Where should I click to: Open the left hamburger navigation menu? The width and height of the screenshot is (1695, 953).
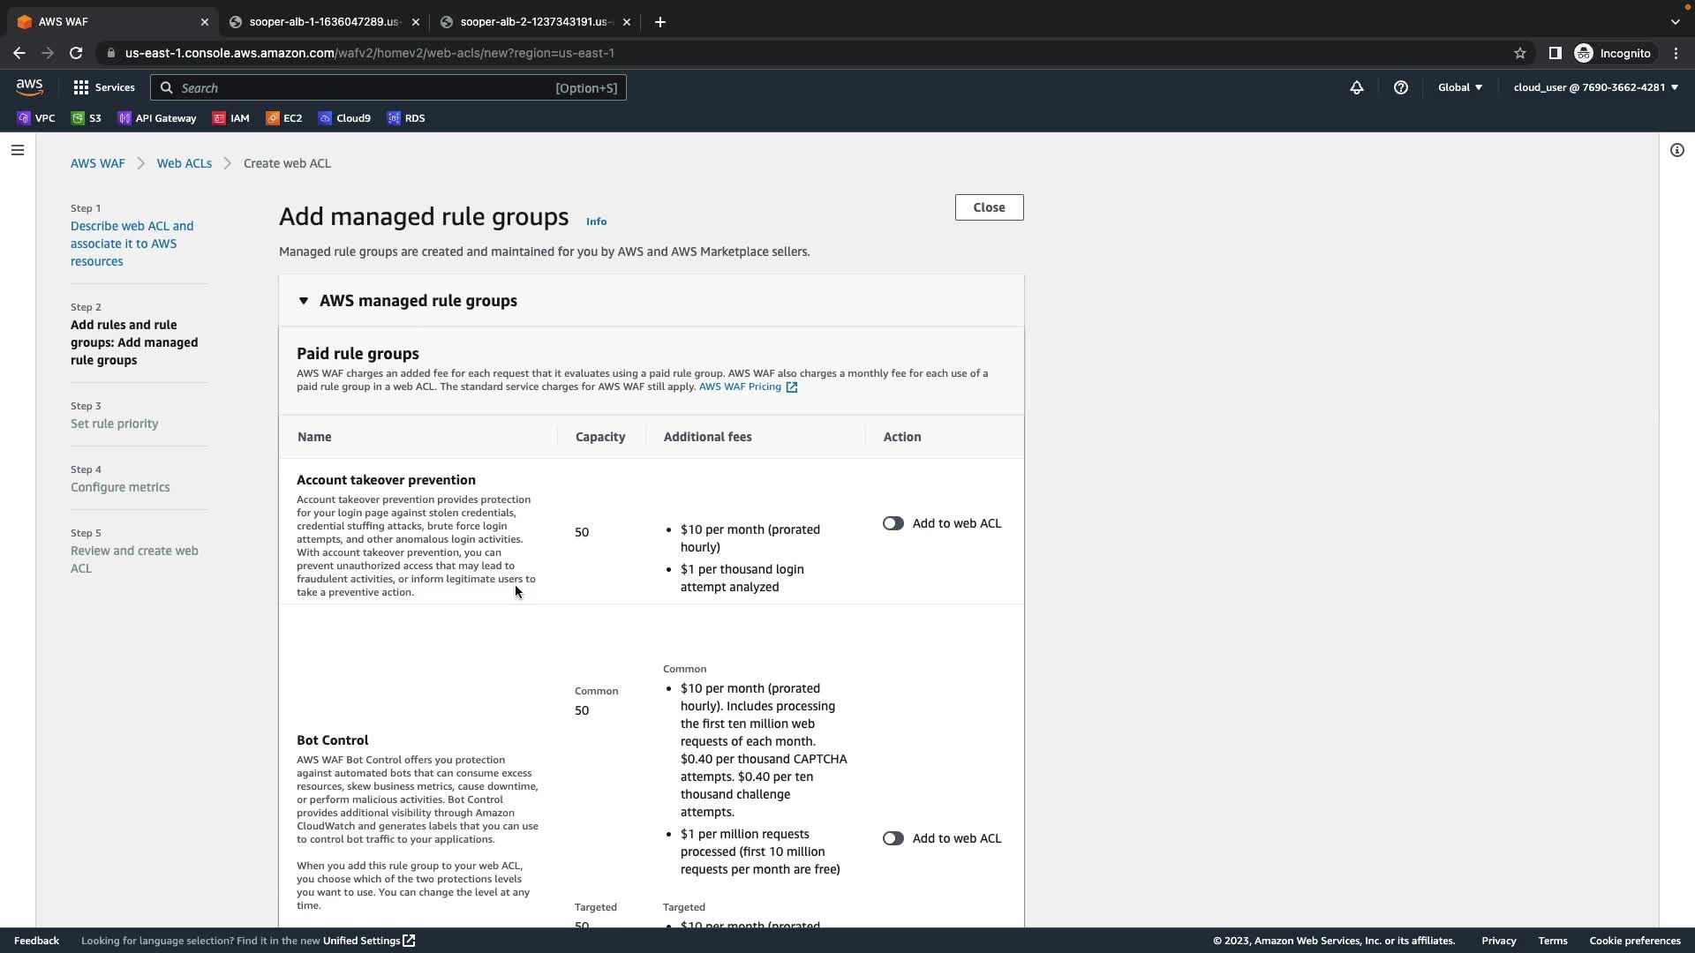click(x=18, y=150)
